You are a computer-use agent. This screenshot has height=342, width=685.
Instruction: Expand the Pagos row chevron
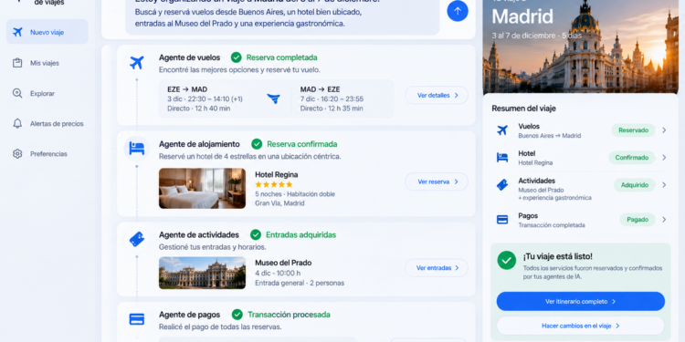click(x=664, y=220)
